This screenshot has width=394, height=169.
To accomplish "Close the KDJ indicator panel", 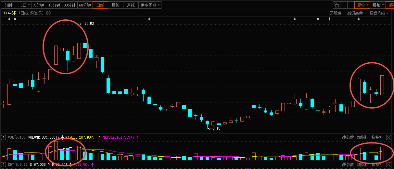I will 388,164.
